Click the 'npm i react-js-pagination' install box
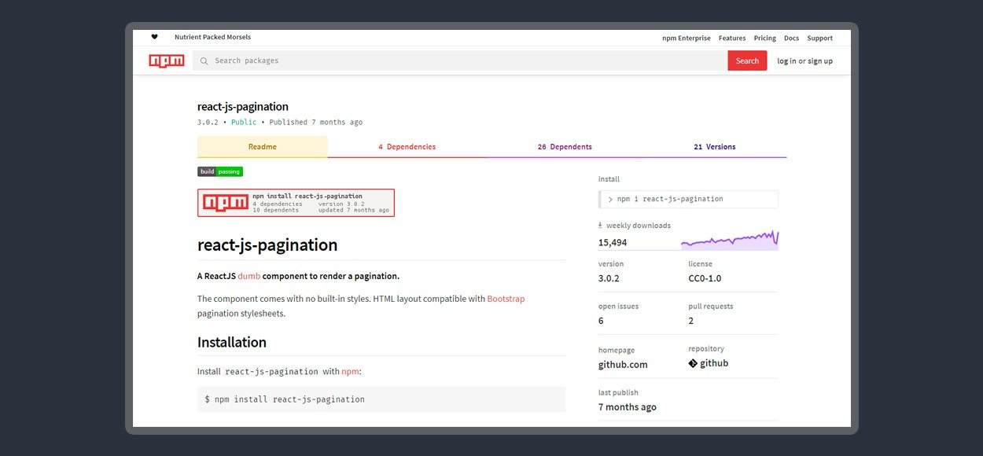983x456 pixels. 688,199
